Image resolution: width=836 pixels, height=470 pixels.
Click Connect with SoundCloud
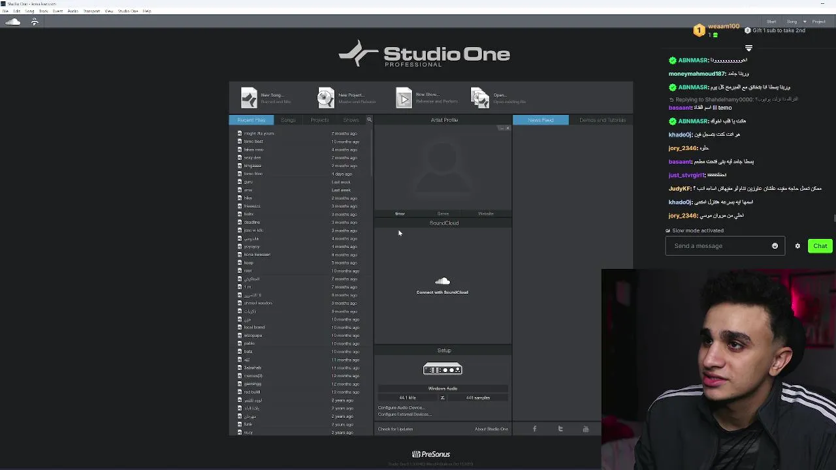tap(442, 292)
